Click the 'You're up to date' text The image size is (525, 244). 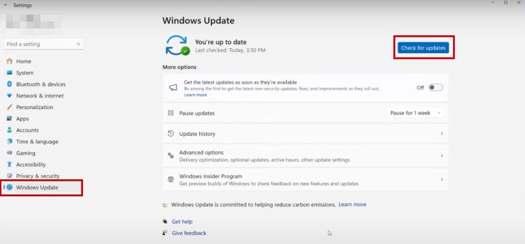[220, 42]
